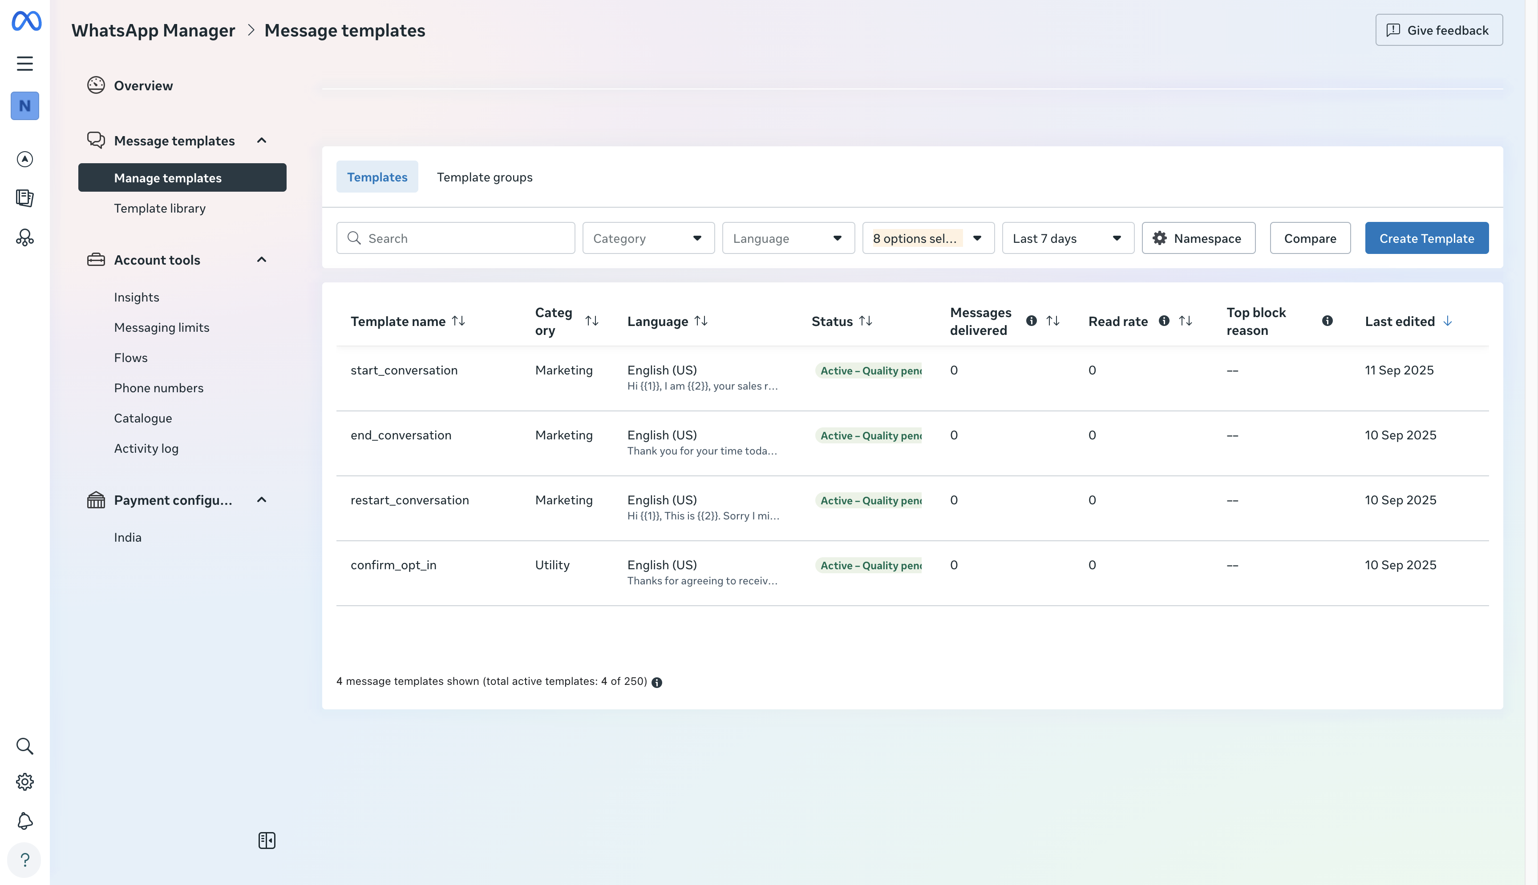Collapse the Account tools section
This screenshot has width=1538, height=885.
pyautogui.click(x=262, y=260)
